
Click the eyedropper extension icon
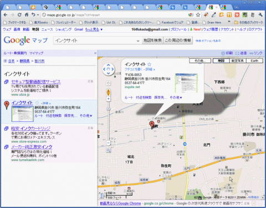coord(214,15)
